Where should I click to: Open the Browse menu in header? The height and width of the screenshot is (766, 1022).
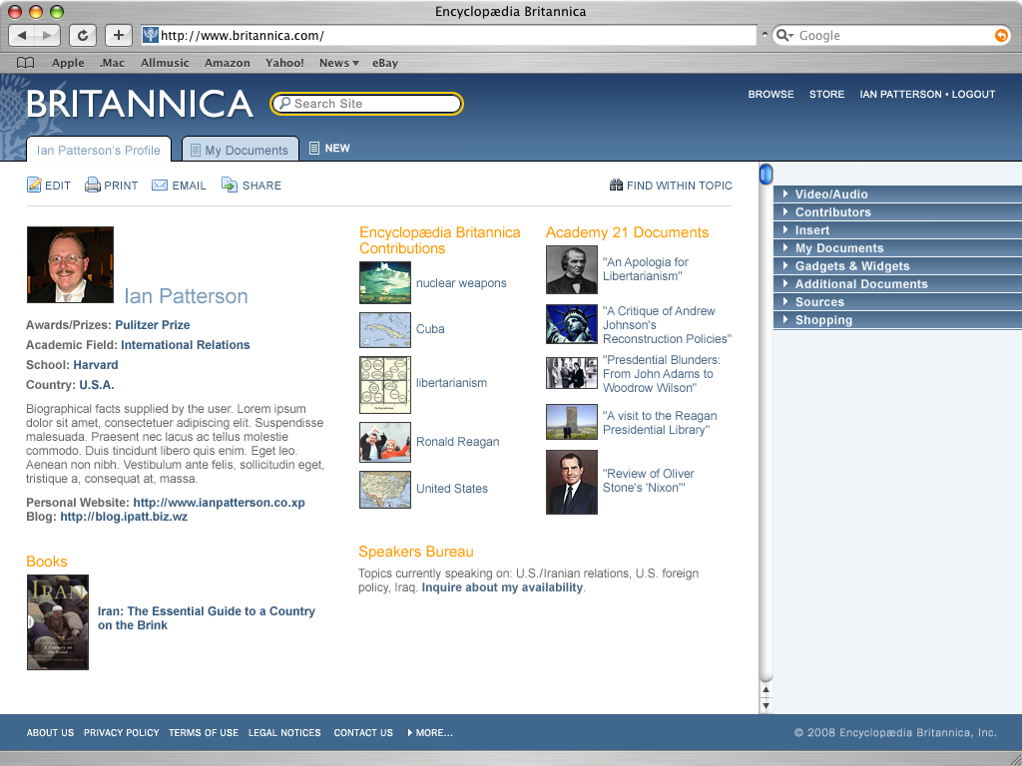point(771,94)
